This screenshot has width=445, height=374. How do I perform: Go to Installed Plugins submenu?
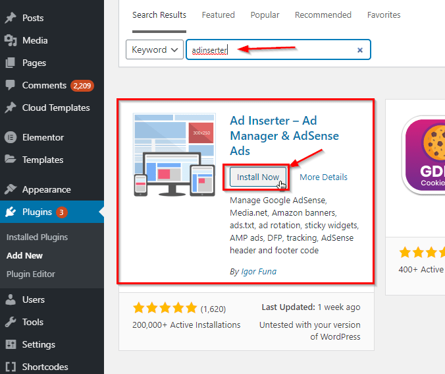(37, 237)
